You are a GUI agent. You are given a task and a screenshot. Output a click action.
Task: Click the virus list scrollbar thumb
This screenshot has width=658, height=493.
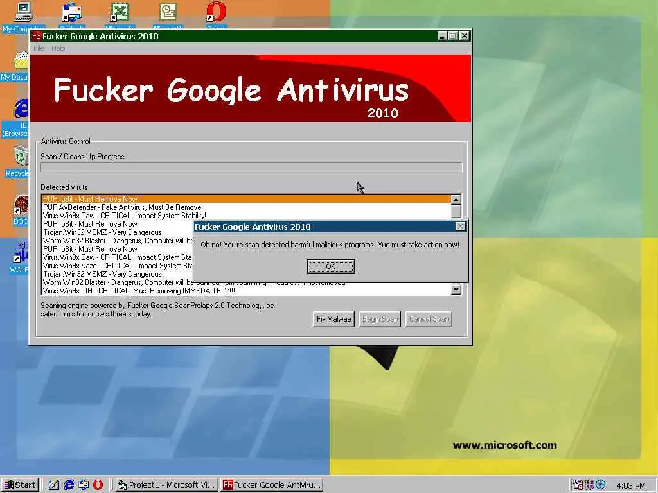[456, 211]
